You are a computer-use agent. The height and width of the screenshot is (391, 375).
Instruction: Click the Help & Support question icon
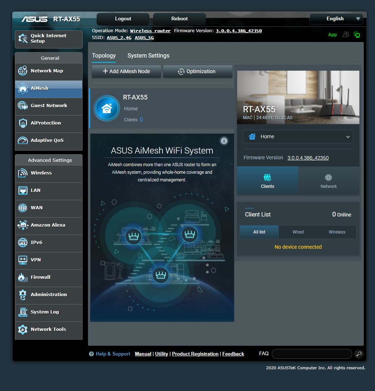pyautogui.click(x=91, y=354)
